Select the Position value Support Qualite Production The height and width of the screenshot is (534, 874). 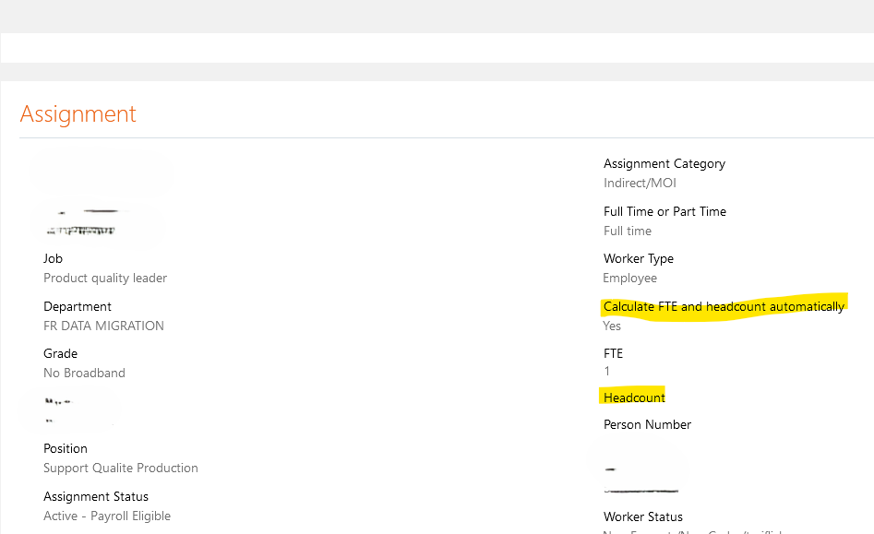click(120, 468)
